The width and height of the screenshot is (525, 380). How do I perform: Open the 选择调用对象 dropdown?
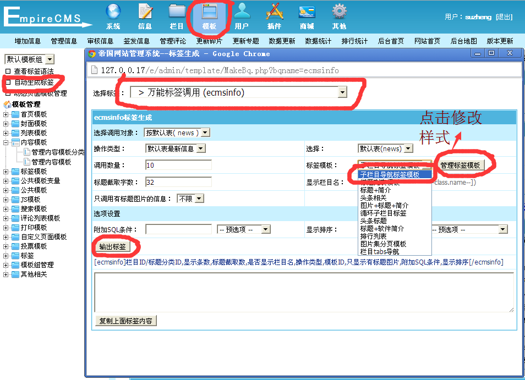coord(177,133)
